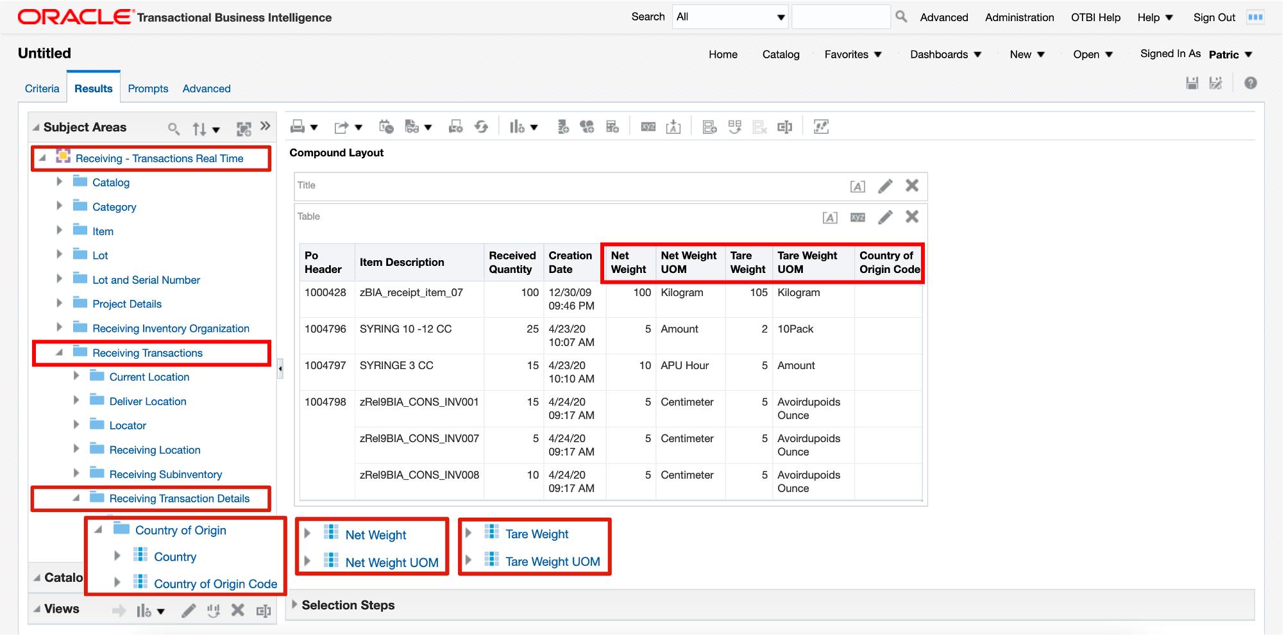Click the export this analysis icon
This screenshot has height=635, width=1284.
click(341, 127)
